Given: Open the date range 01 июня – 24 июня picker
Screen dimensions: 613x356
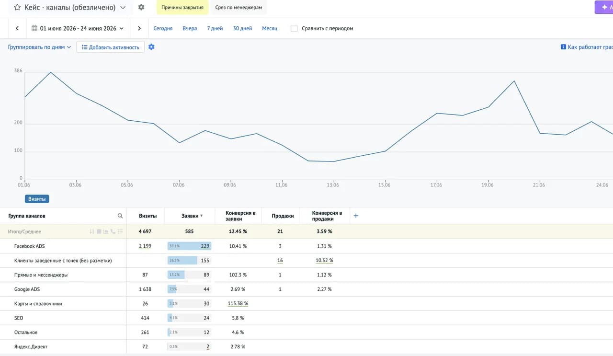Looking at the screenshot, I should 78,28.
